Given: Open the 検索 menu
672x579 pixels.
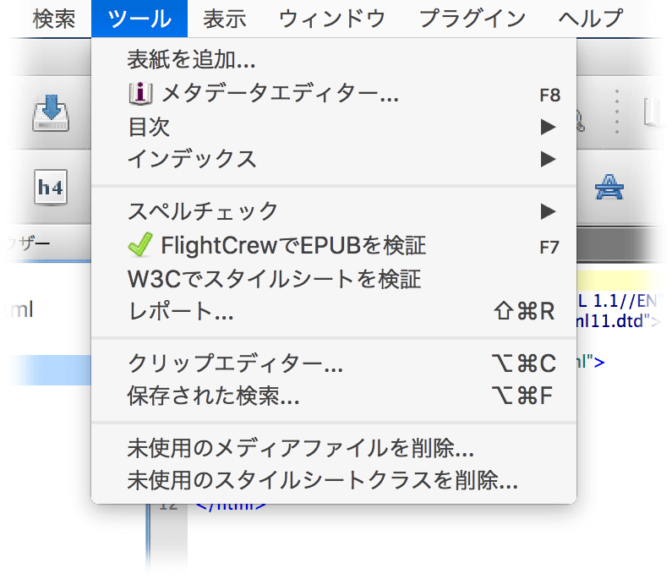Looking at the screenshot, I should [54, 19].
